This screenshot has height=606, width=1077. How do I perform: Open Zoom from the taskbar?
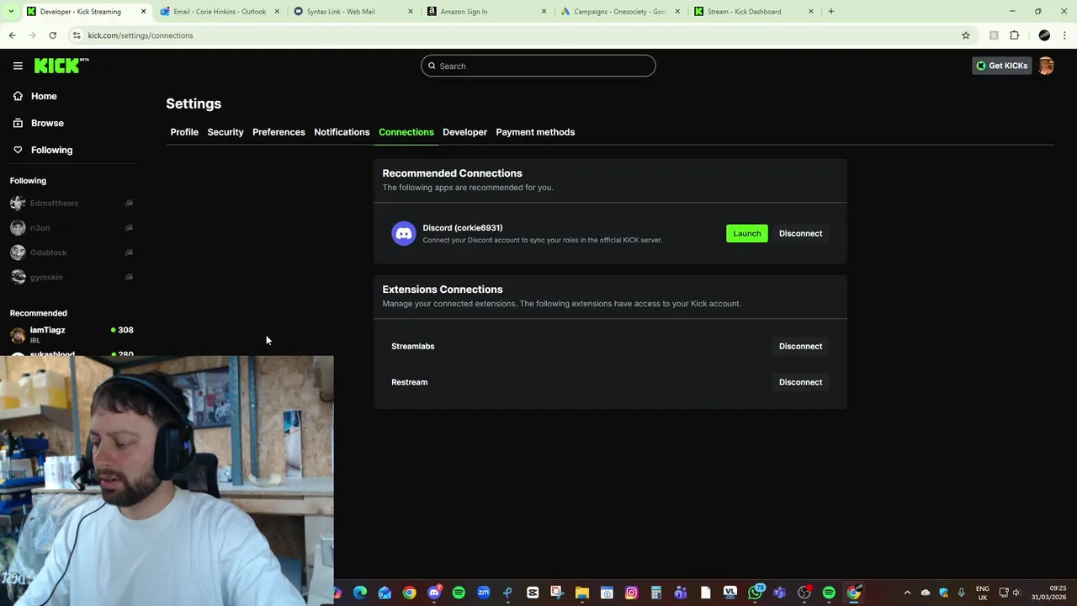click(483, 593)
